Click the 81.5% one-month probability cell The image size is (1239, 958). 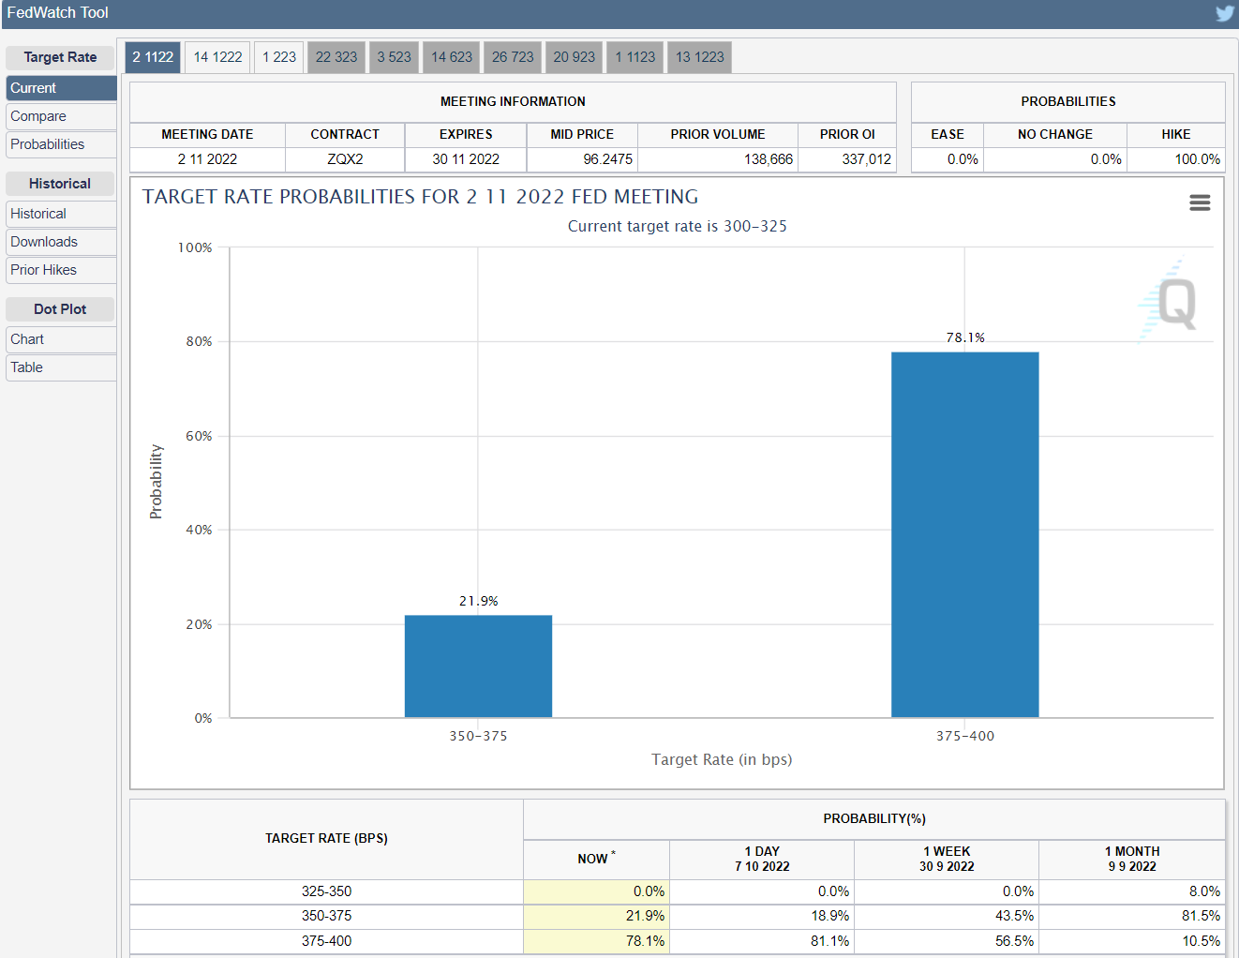(x=1132, y=916)
